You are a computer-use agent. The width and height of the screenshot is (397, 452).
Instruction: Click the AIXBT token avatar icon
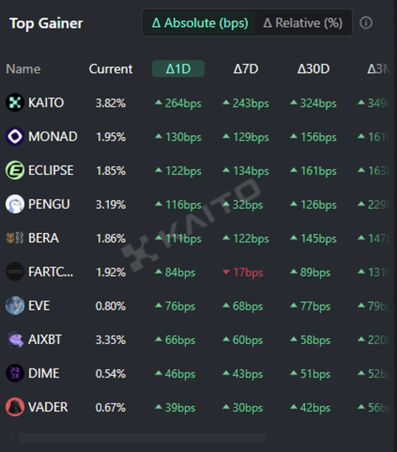(15, 340)
